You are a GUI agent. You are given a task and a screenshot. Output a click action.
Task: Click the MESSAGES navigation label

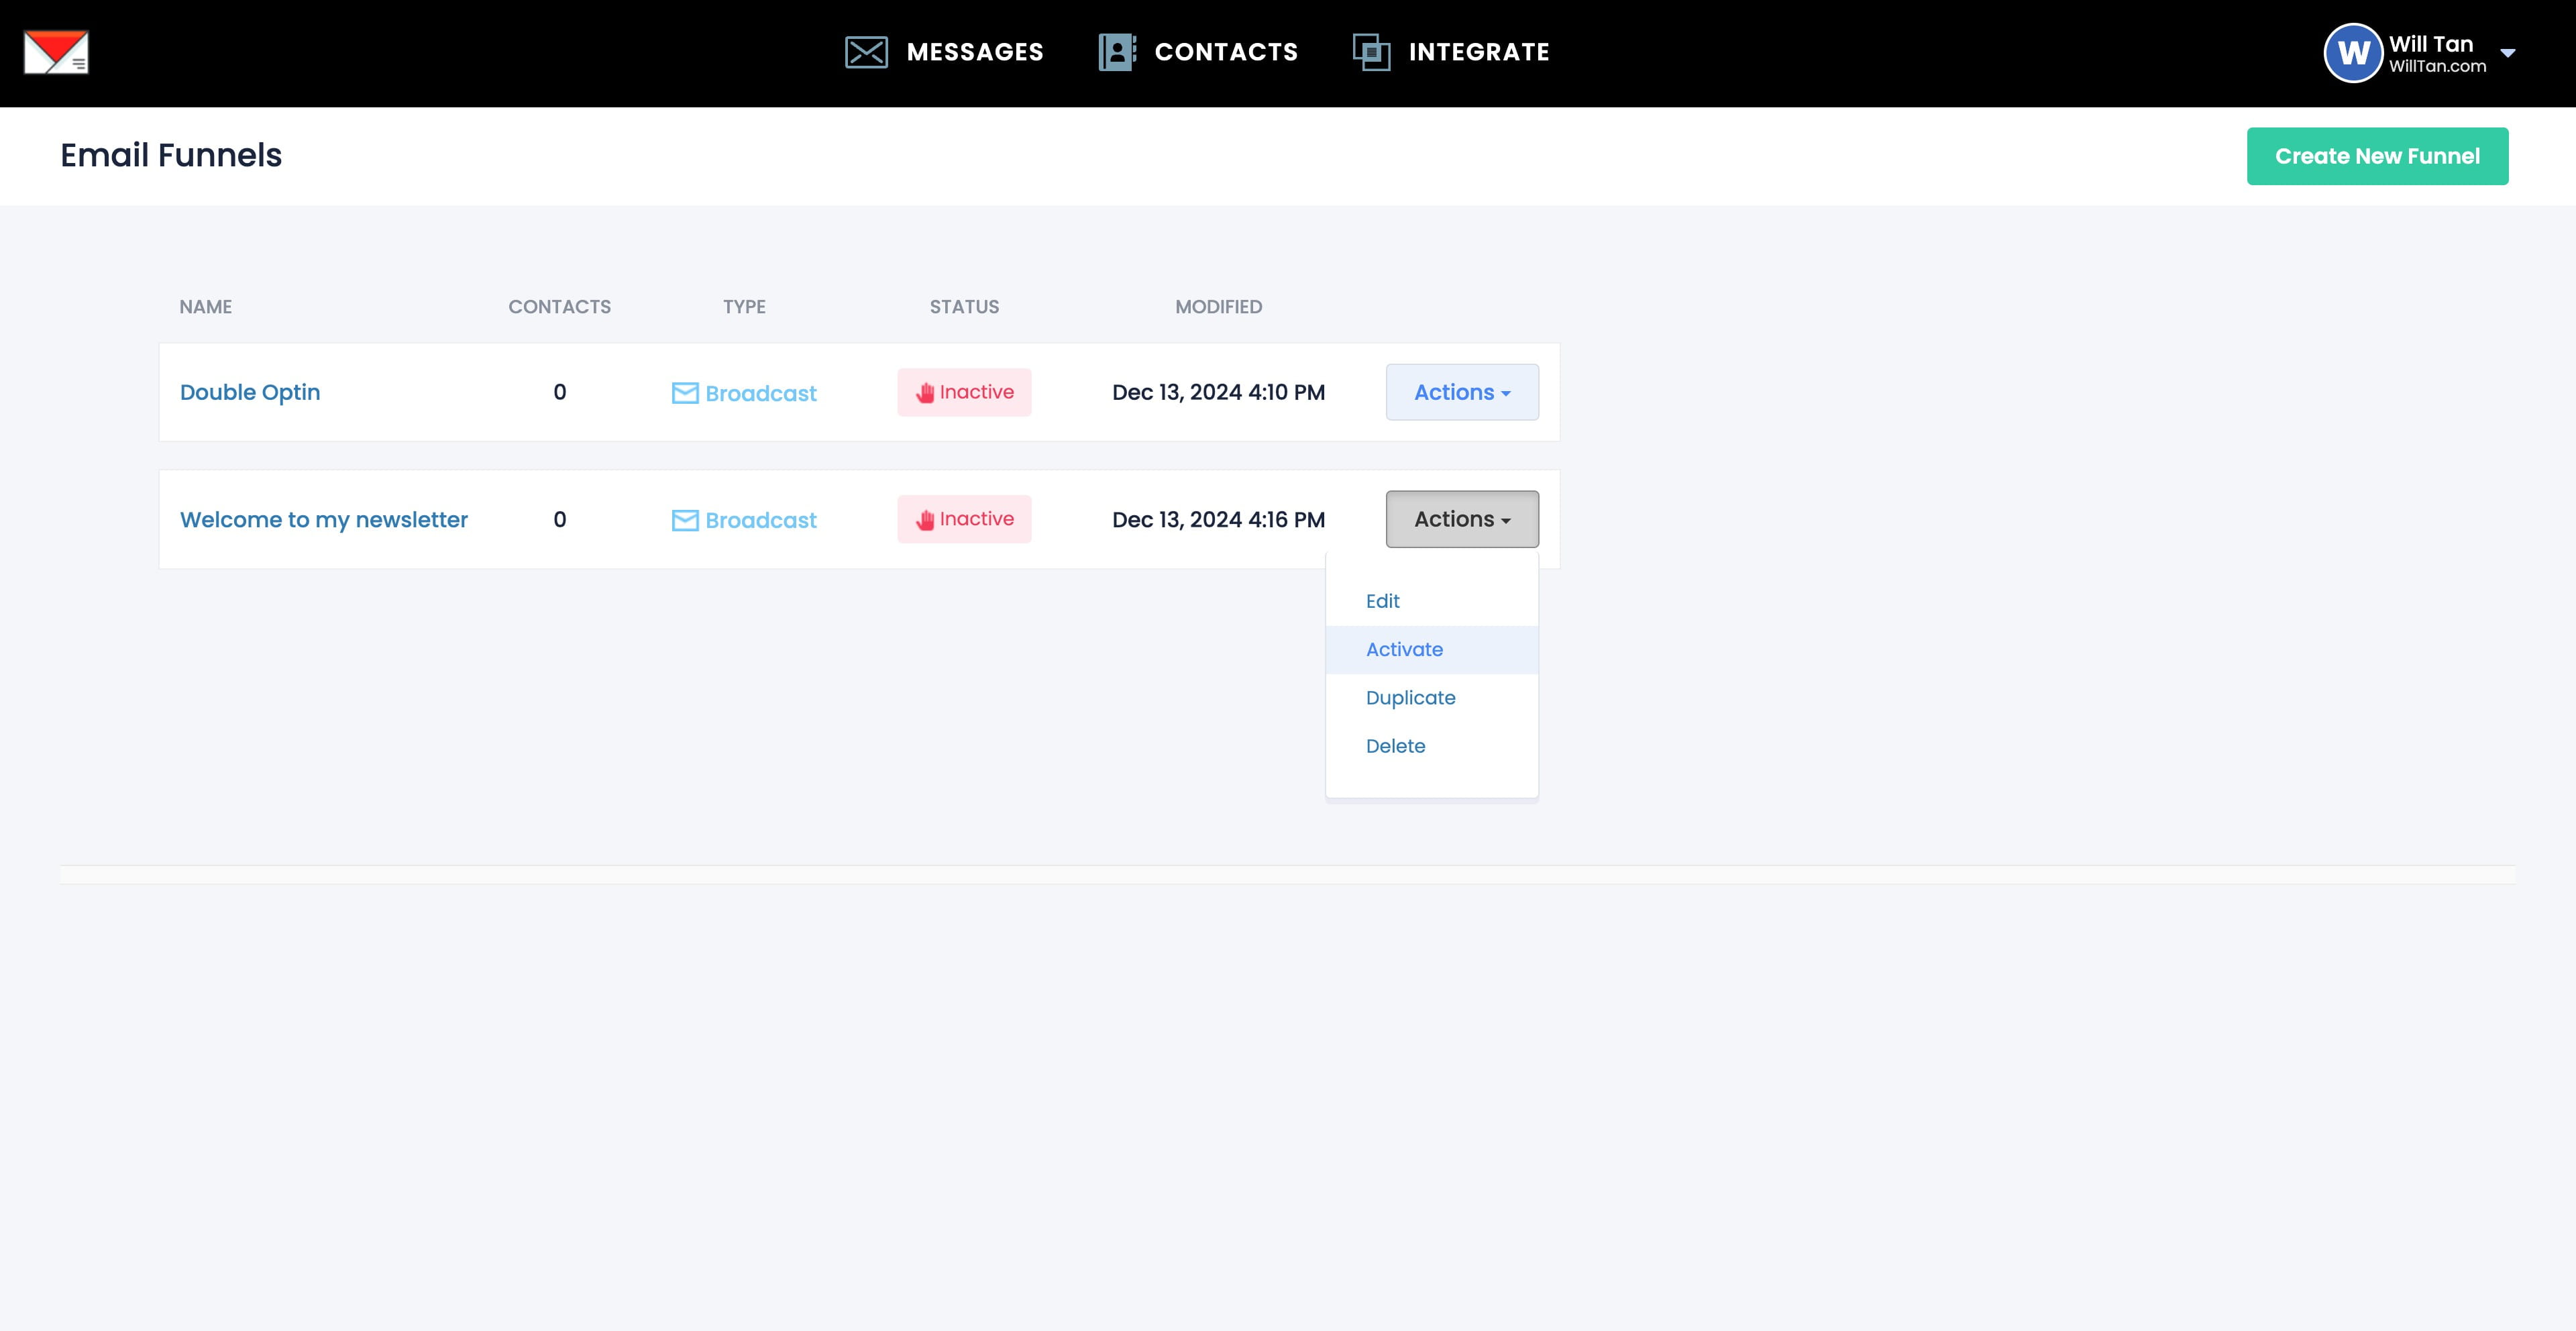pos(974,52)
